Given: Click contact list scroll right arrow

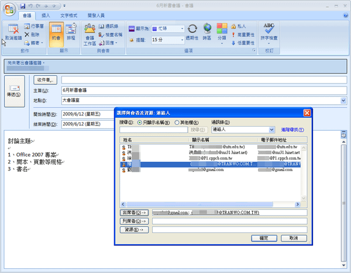Looking at the screenshot, I should tap(298, 204).
